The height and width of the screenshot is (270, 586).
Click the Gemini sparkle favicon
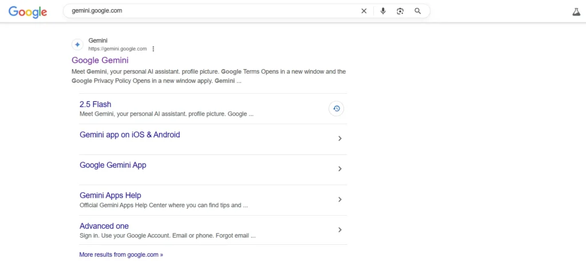click(x=77, y=45)
